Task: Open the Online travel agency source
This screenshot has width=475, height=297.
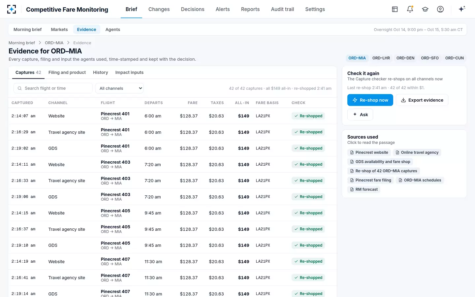Action: (417, 152)
